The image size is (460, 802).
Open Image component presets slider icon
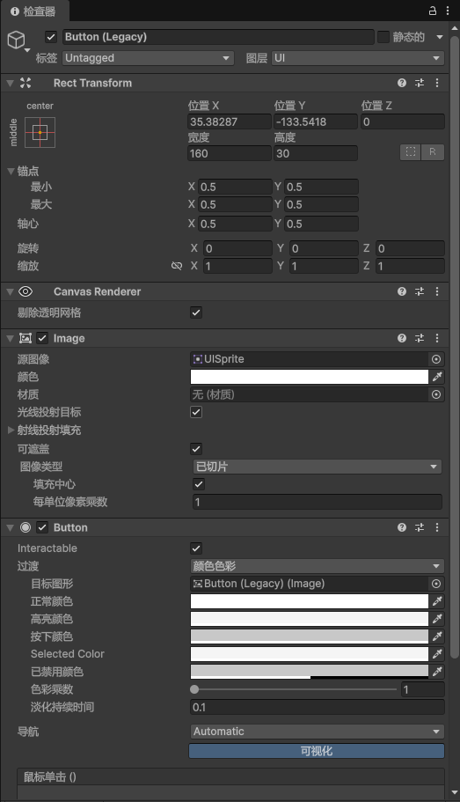coord(420,338)
